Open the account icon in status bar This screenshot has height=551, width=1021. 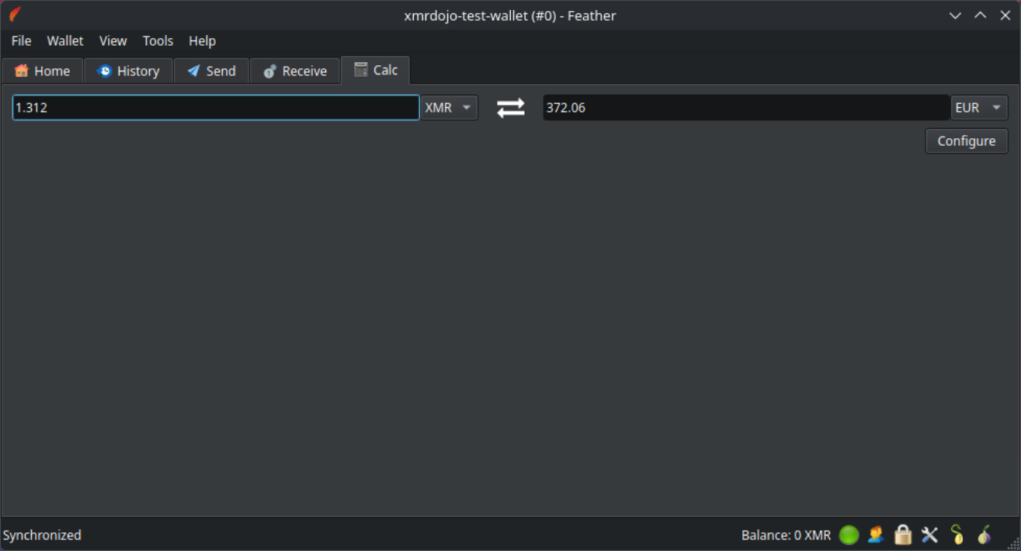[876, 535]
